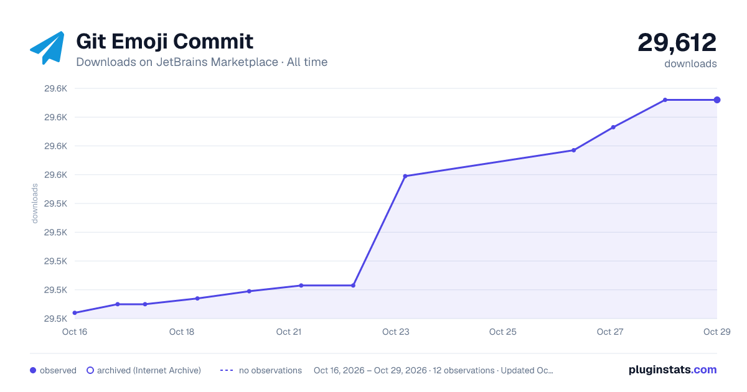
Task: Click the observed legend label
Action: click(58, 370)
